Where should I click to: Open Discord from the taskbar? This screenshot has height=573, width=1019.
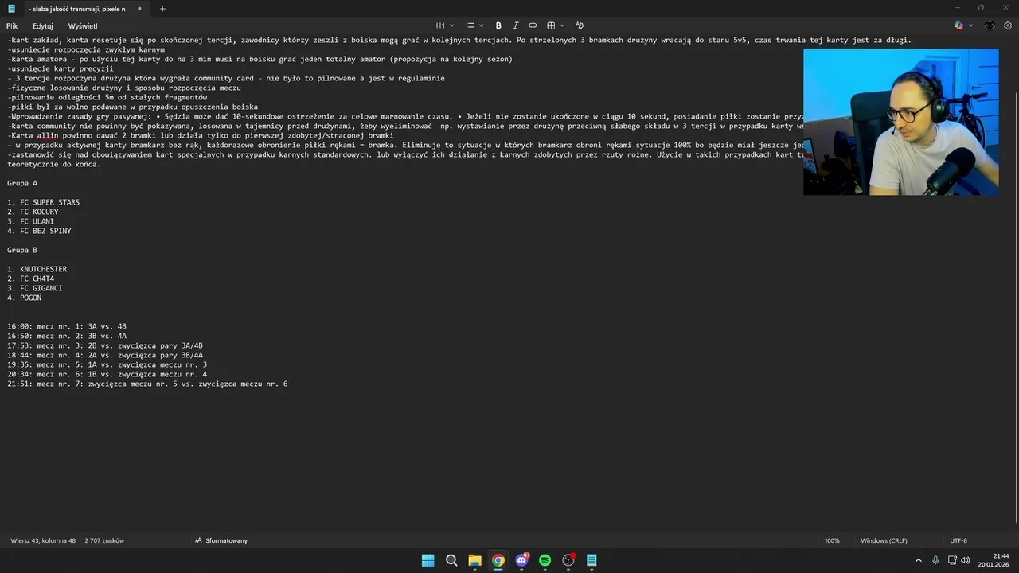pyautogui.click(x=521, y=560)
